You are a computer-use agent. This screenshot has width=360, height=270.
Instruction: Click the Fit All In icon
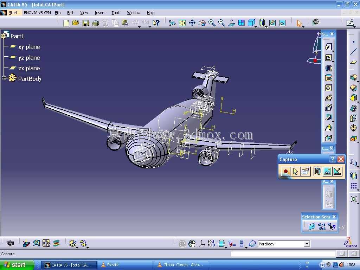pos(182,23)
